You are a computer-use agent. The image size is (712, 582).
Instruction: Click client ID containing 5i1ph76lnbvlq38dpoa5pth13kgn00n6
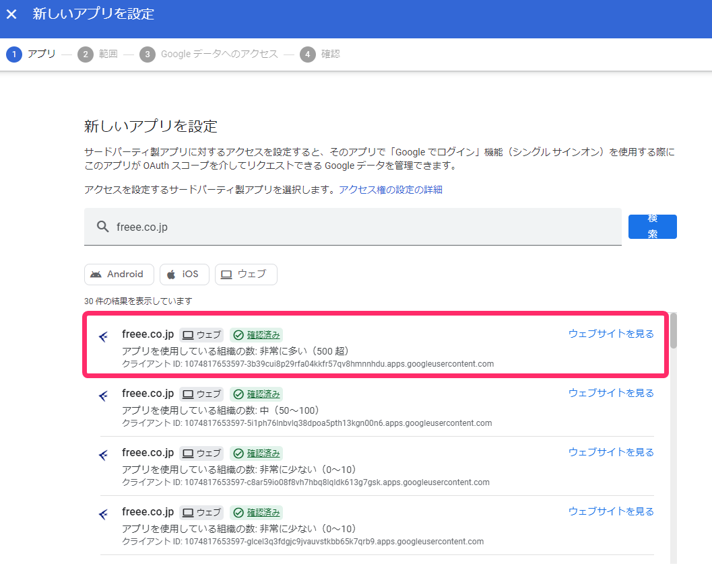point(307,423)
